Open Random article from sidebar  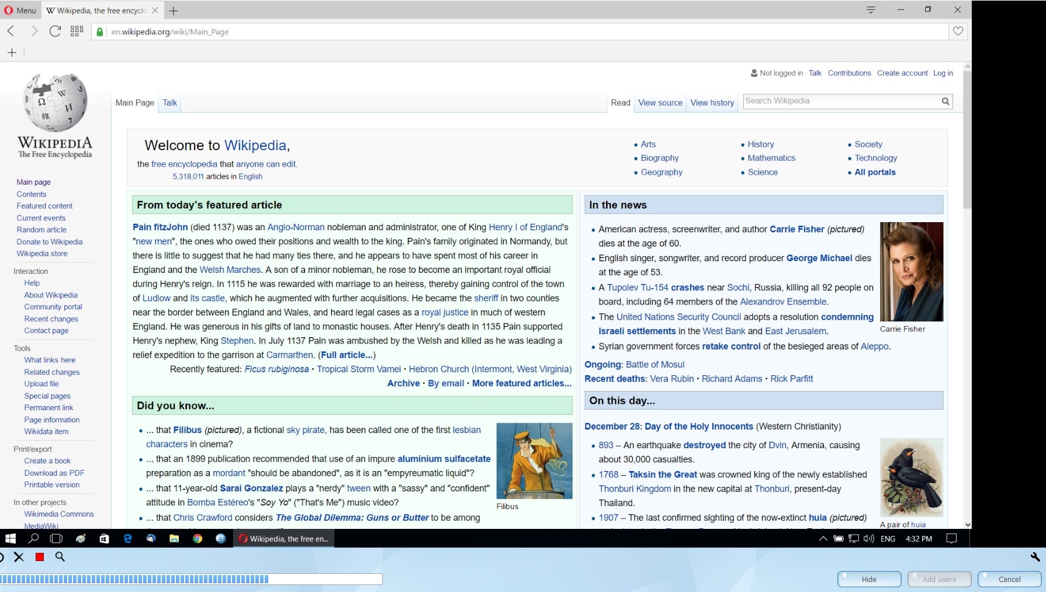click(x=41, y=230)
